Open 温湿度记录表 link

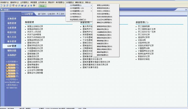[144, 37]
